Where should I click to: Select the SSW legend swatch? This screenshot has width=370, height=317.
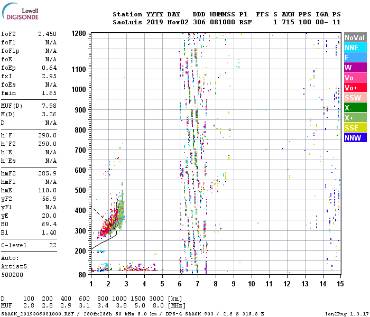tap(355, 98)
